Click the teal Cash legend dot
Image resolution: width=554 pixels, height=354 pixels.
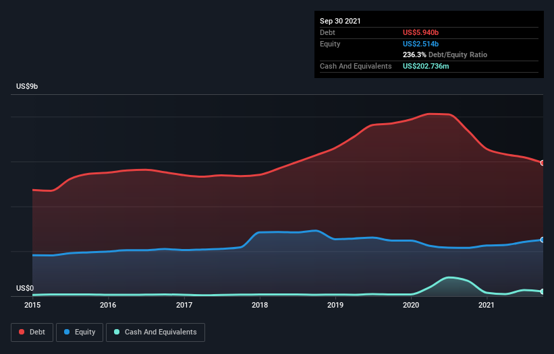(x=117, y=332)
